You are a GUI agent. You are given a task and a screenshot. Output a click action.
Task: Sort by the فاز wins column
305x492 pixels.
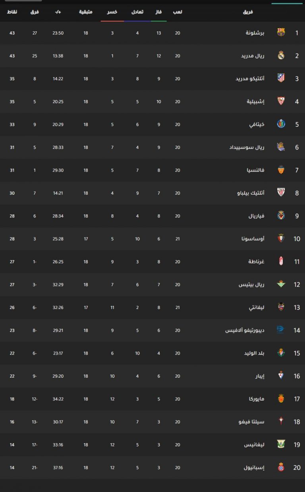158,12
